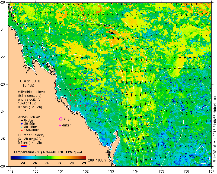Click the "1000m" bathymetry depth label
217x174 pixels.
[x=101, y=160]
